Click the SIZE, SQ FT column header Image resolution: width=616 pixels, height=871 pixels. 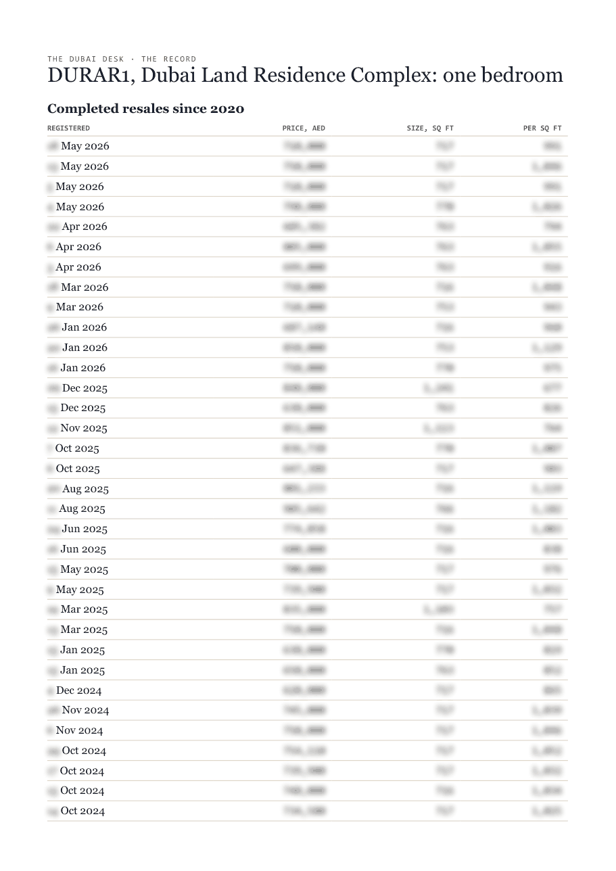430,128
